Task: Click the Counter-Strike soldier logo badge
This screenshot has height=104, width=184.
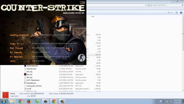Action: tap(81, 58)
